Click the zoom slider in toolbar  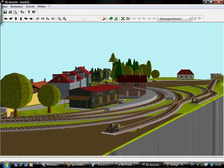click(x=84, y=19)
